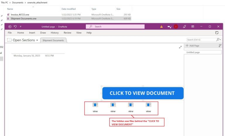Click the pen and ink icon
This screenshot has width=225, height=136.
pos(184,27)
